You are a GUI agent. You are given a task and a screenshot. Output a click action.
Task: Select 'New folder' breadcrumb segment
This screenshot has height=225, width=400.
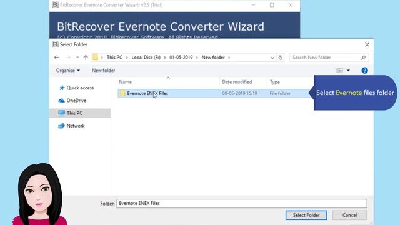coord(213,57)
